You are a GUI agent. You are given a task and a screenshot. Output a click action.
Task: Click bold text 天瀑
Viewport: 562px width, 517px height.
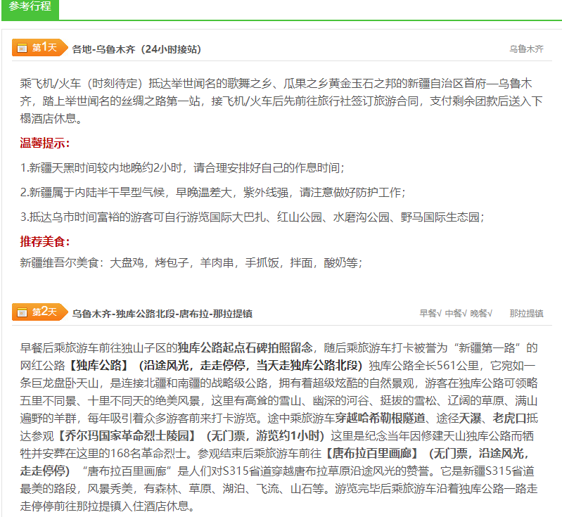pyautogui.click(x=470, y=418)
